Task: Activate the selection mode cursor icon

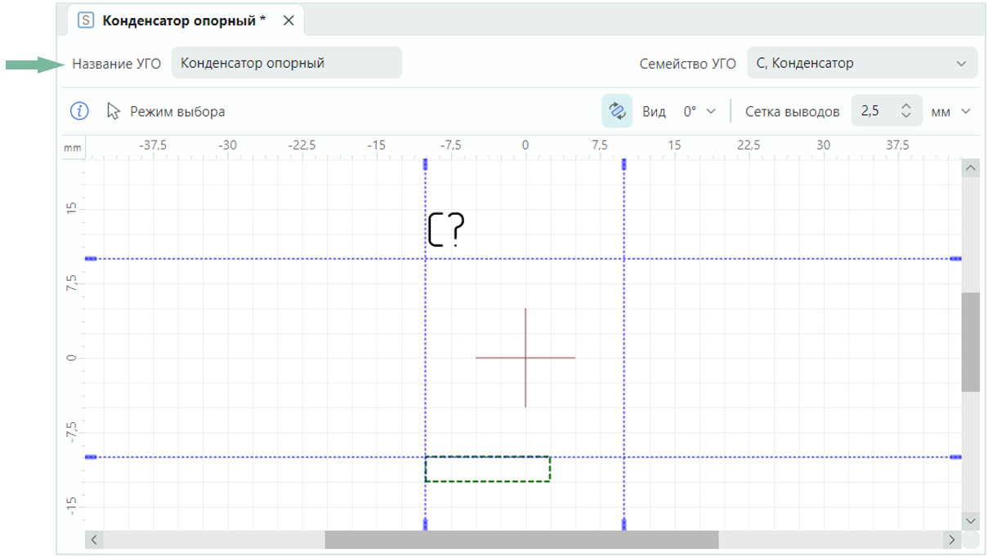Action: point(114,111)
